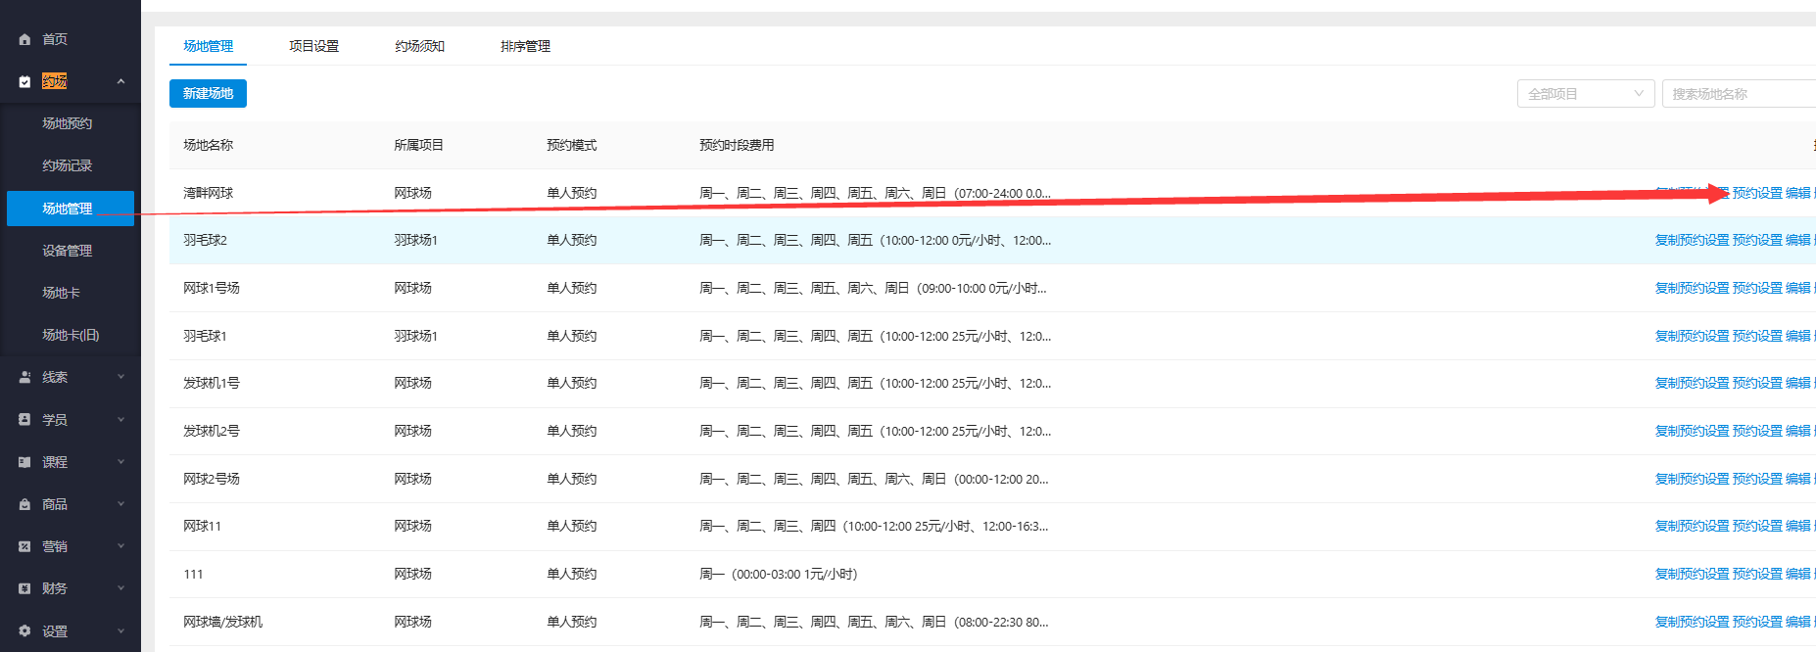Open 预约设置 for 网球1号场 row

tap(1757, 288)
